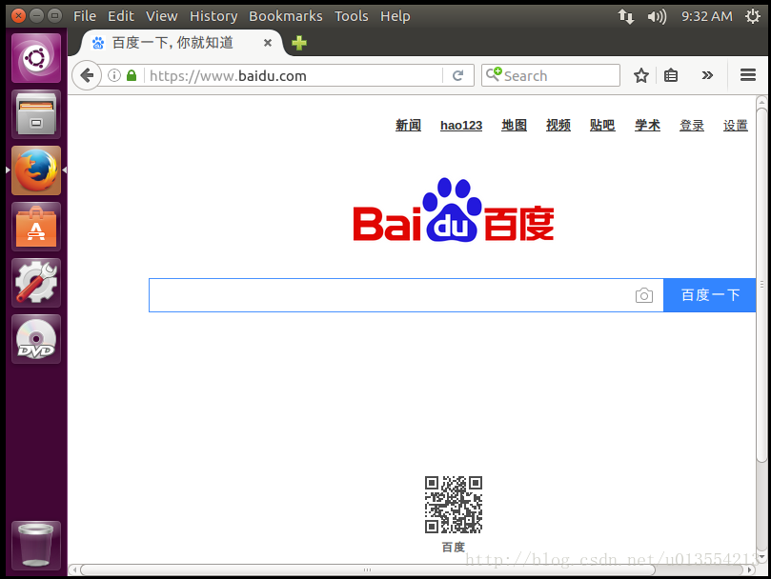Open the 贴吧 link
771x579 pixels.
coord(602,126)
